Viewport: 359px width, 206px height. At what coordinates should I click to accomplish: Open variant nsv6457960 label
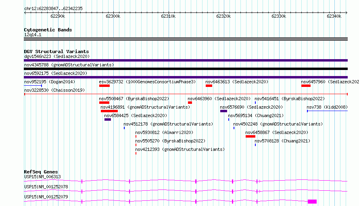click(330, 82)
